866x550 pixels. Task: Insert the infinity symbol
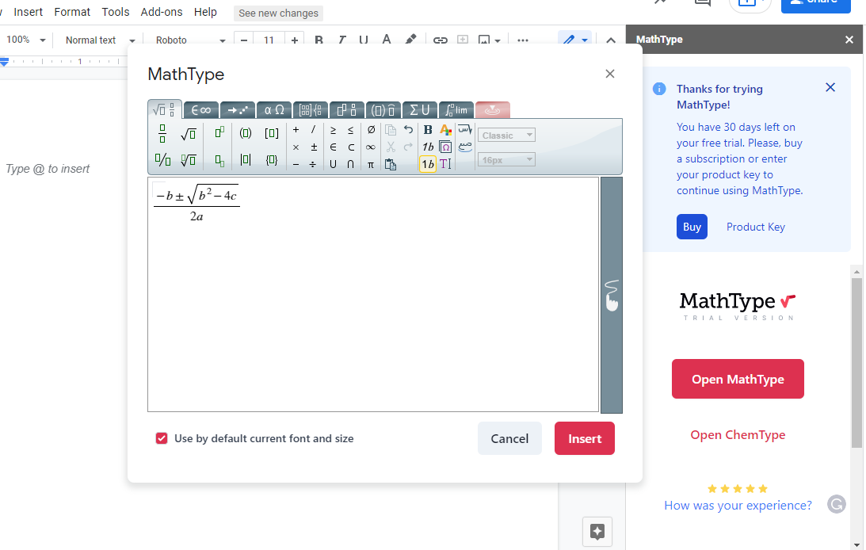[x=371, y=147]
